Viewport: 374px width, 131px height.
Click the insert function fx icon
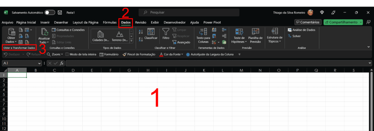[x=61, y=63]
